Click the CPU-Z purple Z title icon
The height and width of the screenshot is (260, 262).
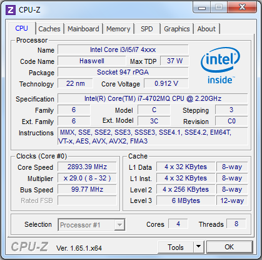tap(11, 10)
